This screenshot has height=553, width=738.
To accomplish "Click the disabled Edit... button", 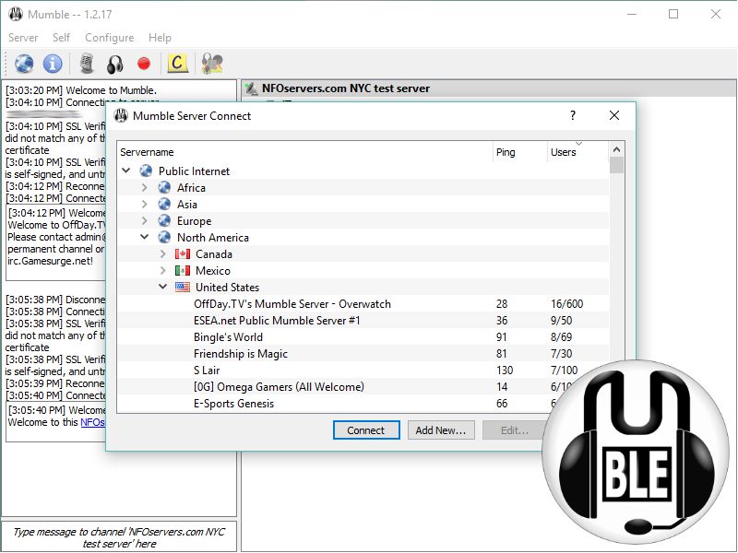I will [x=515, y=430].
